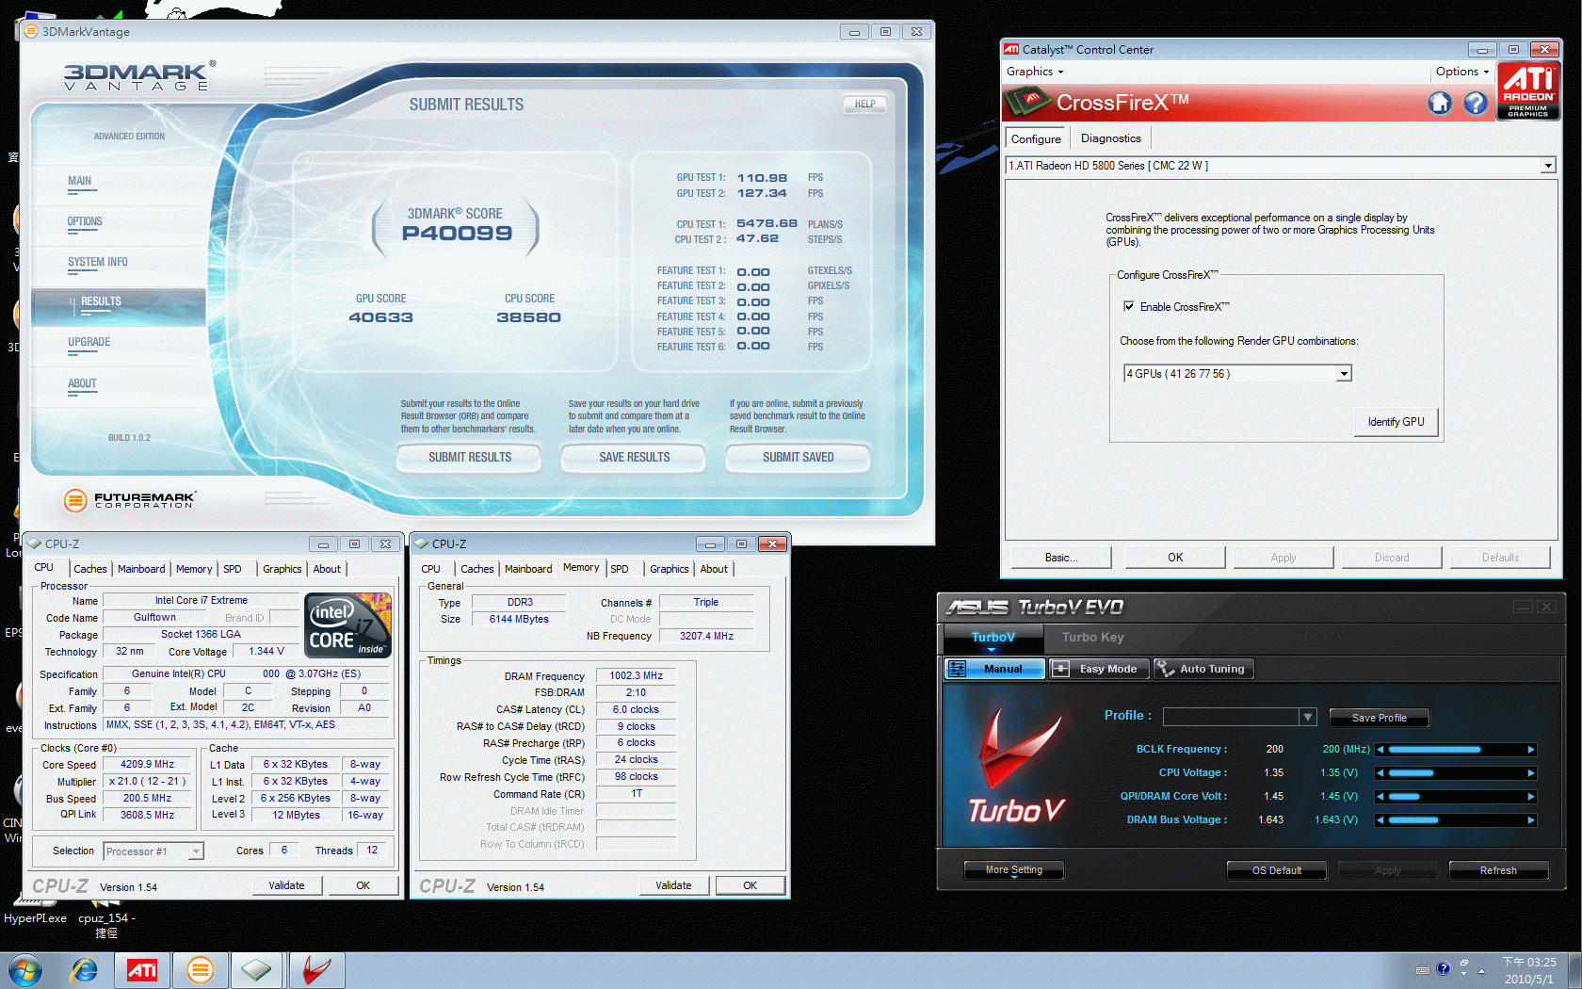
Task: Adjust the BCLK Frequency slider
Action: (x=1456, y=750)
